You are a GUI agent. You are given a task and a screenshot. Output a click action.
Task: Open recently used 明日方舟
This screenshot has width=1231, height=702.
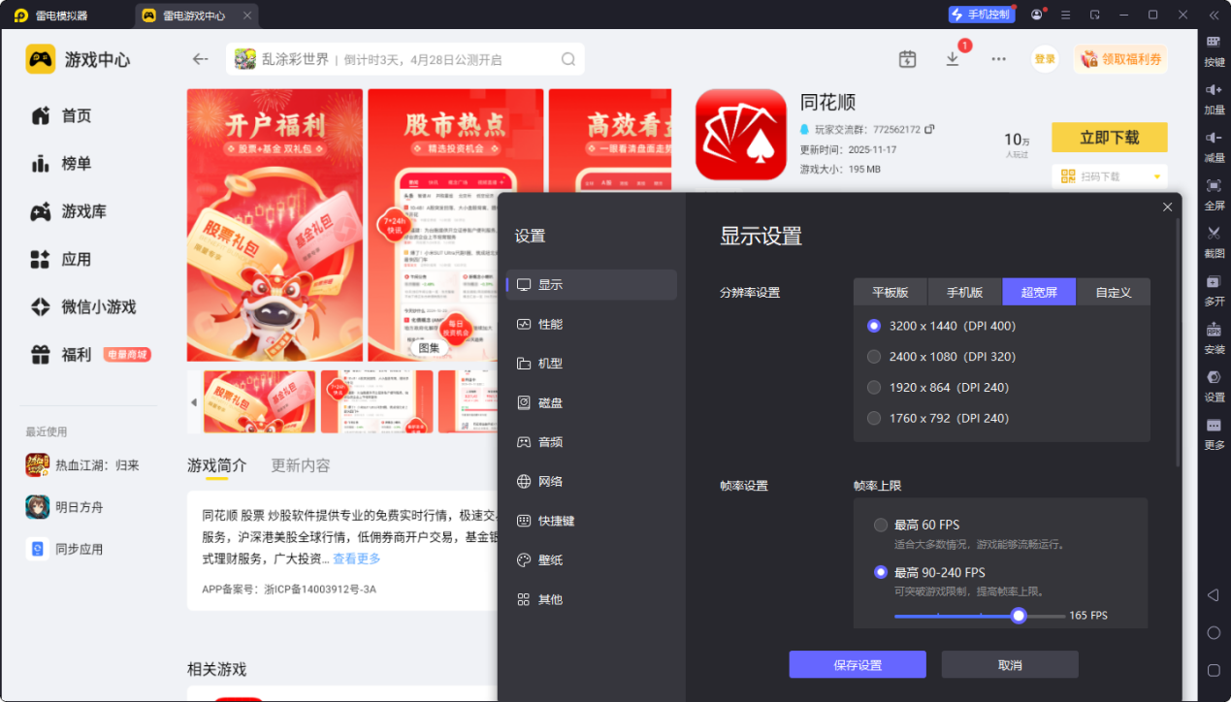coord(79,507)
